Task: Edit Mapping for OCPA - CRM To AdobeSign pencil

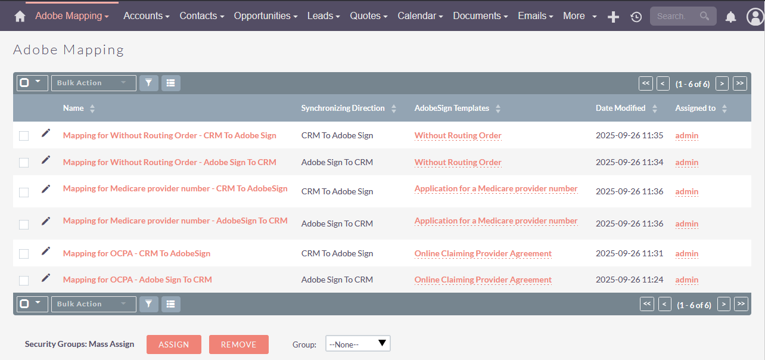Action: [x=46, y=251]
